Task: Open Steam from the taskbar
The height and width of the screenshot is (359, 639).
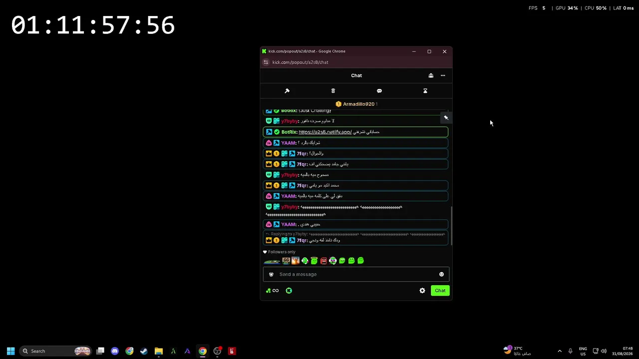Action: coord(144,351)
